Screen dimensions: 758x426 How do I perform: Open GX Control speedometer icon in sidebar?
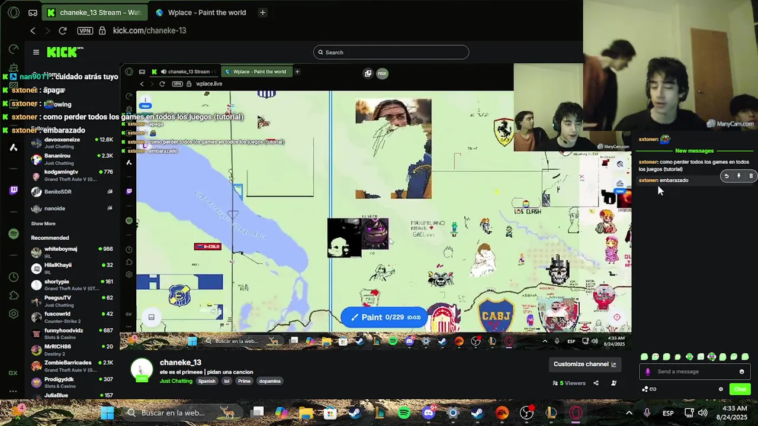pos(13,49)
